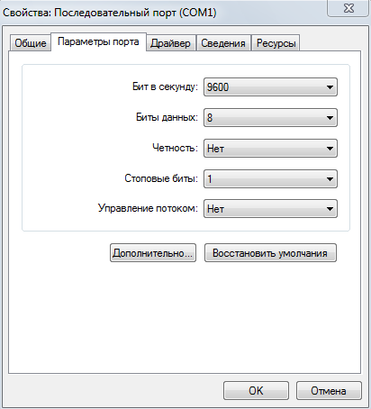Close the COM1 properties window
Viewport: 371px width, 409px height.
[348, 8]
